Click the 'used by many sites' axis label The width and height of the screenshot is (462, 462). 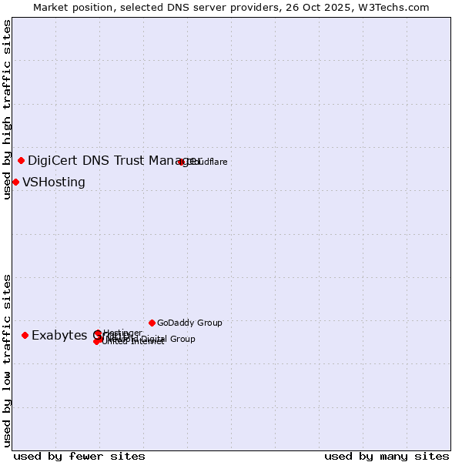point(387,456)
